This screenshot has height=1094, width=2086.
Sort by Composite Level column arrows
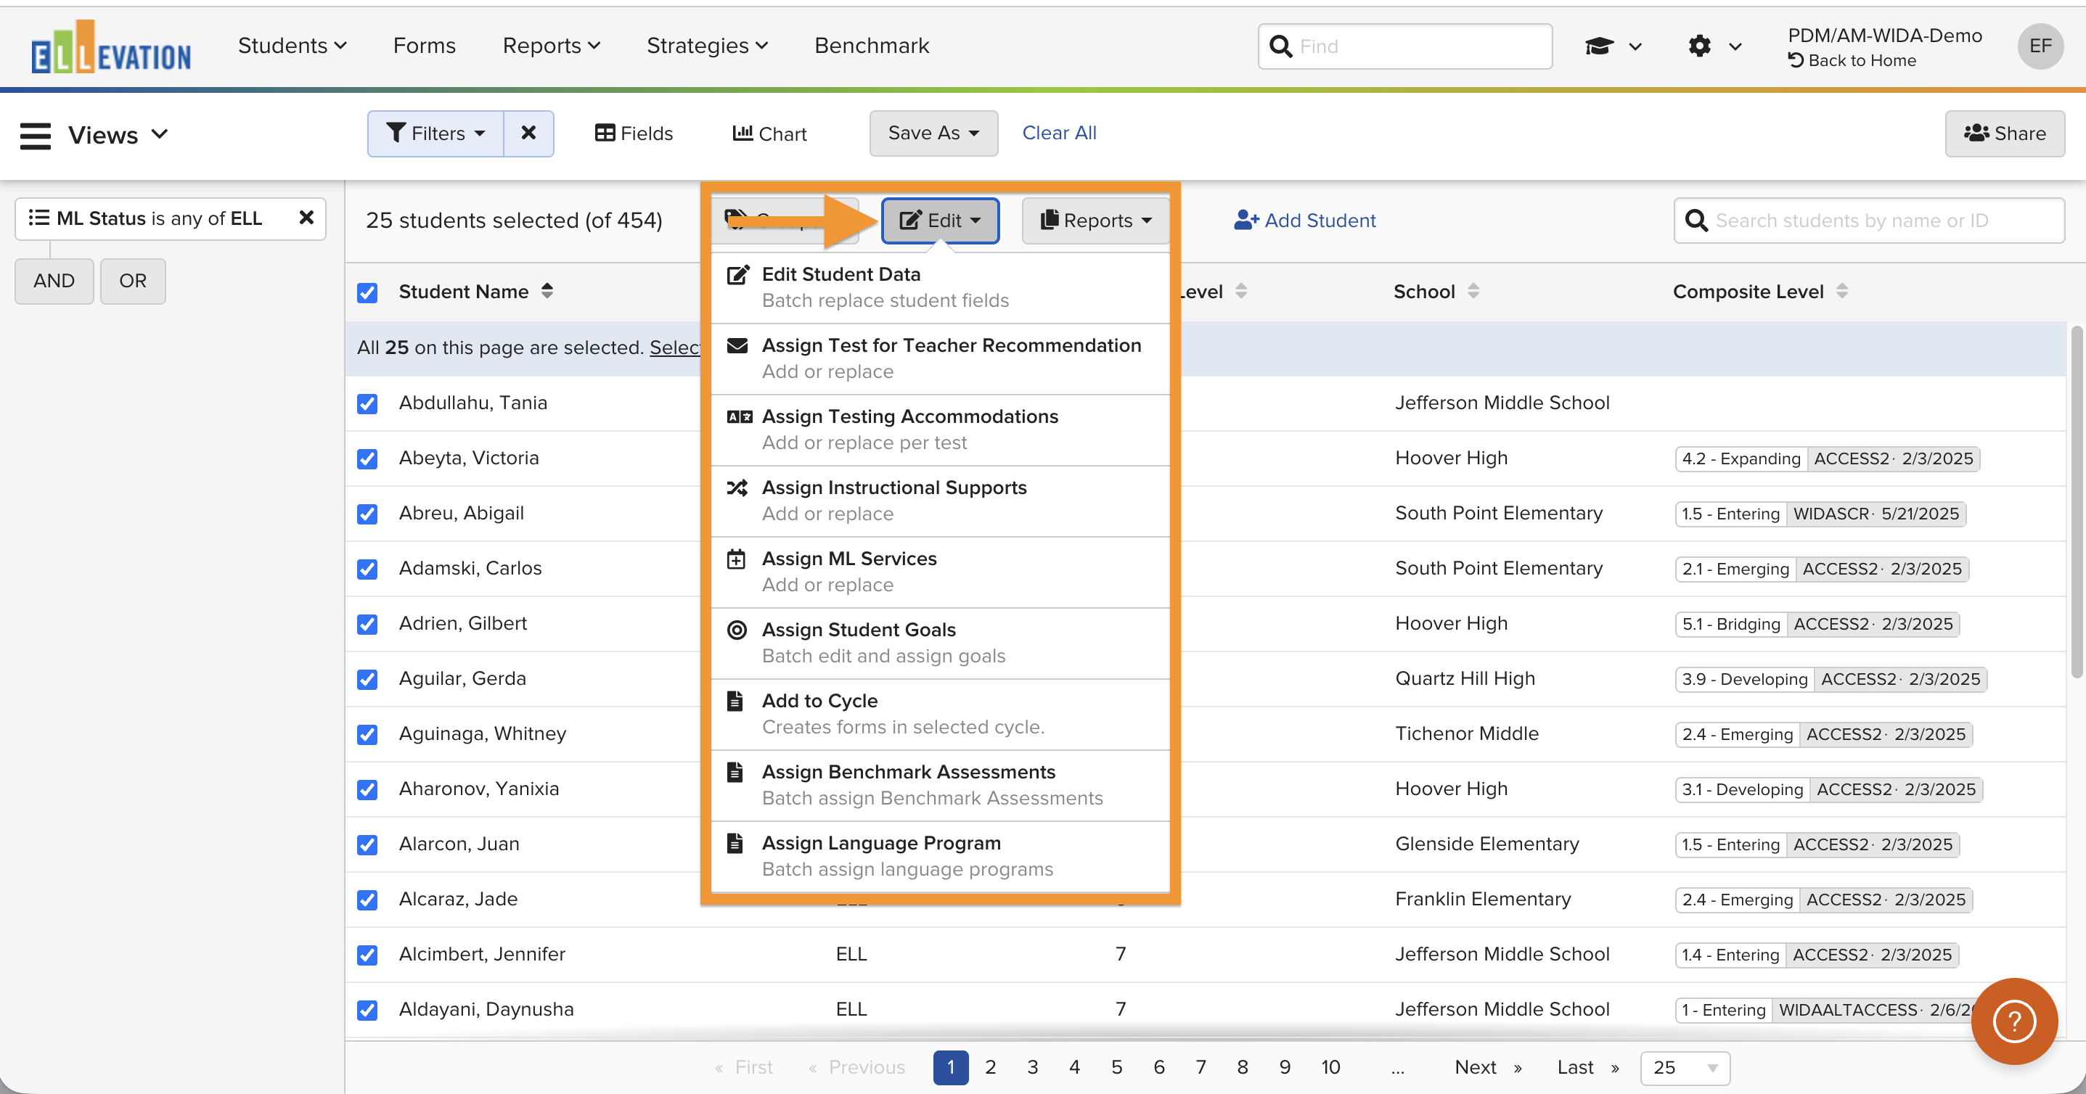1842,292
